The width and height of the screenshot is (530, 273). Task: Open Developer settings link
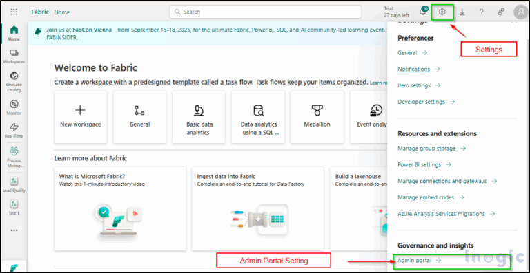(x=426, y=102)
